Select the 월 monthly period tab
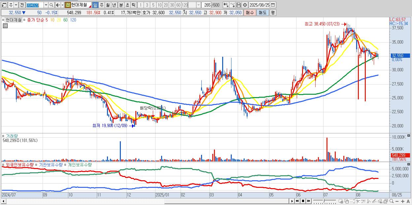 pyautogui.click(x=108, y=5)
